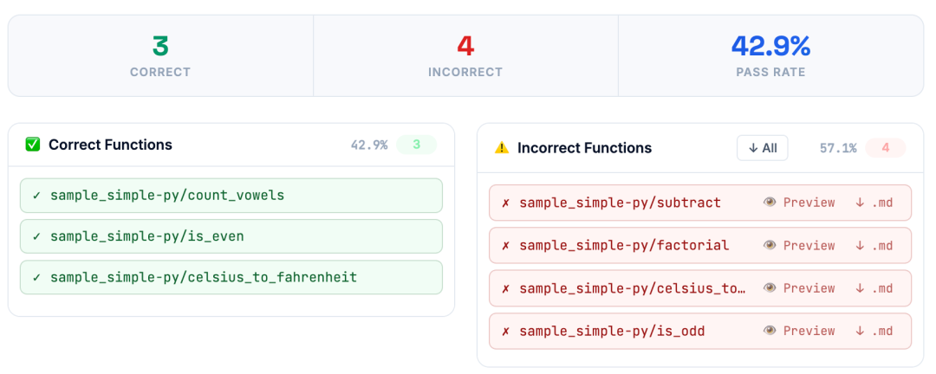Open the sample_simple-py/is_odd incorrect entry
Viewport: 936px width, 374px height.
coord(612,331)
